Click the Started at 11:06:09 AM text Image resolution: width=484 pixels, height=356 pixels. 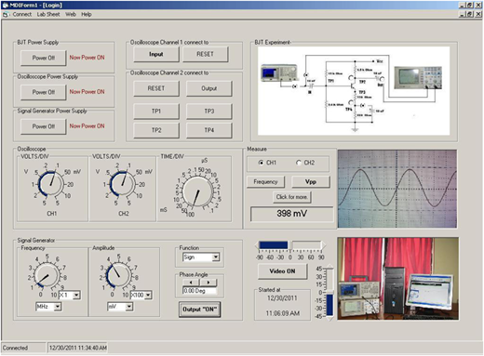click(283, 313)
